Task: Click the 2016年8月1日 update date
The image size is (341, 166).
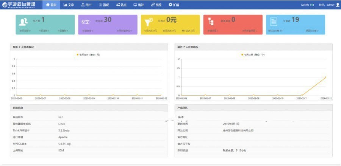Action: pos(231,124)
